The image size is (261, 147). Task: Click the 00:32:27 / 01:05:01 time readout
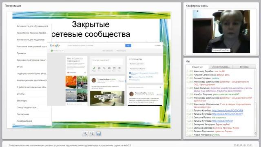[x=243, y=145]
